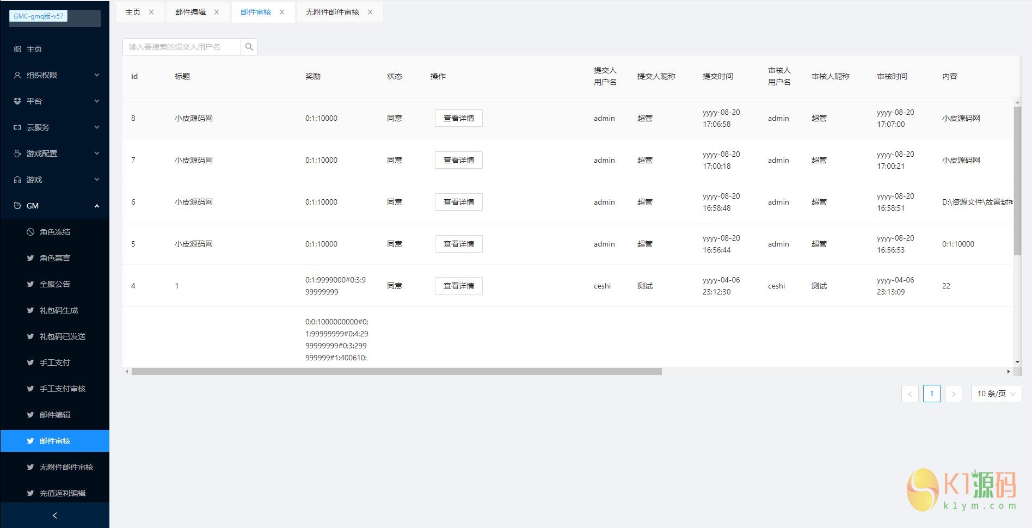
Task: Select 礼包码生成 in sidebar
Action: (58, 310)
